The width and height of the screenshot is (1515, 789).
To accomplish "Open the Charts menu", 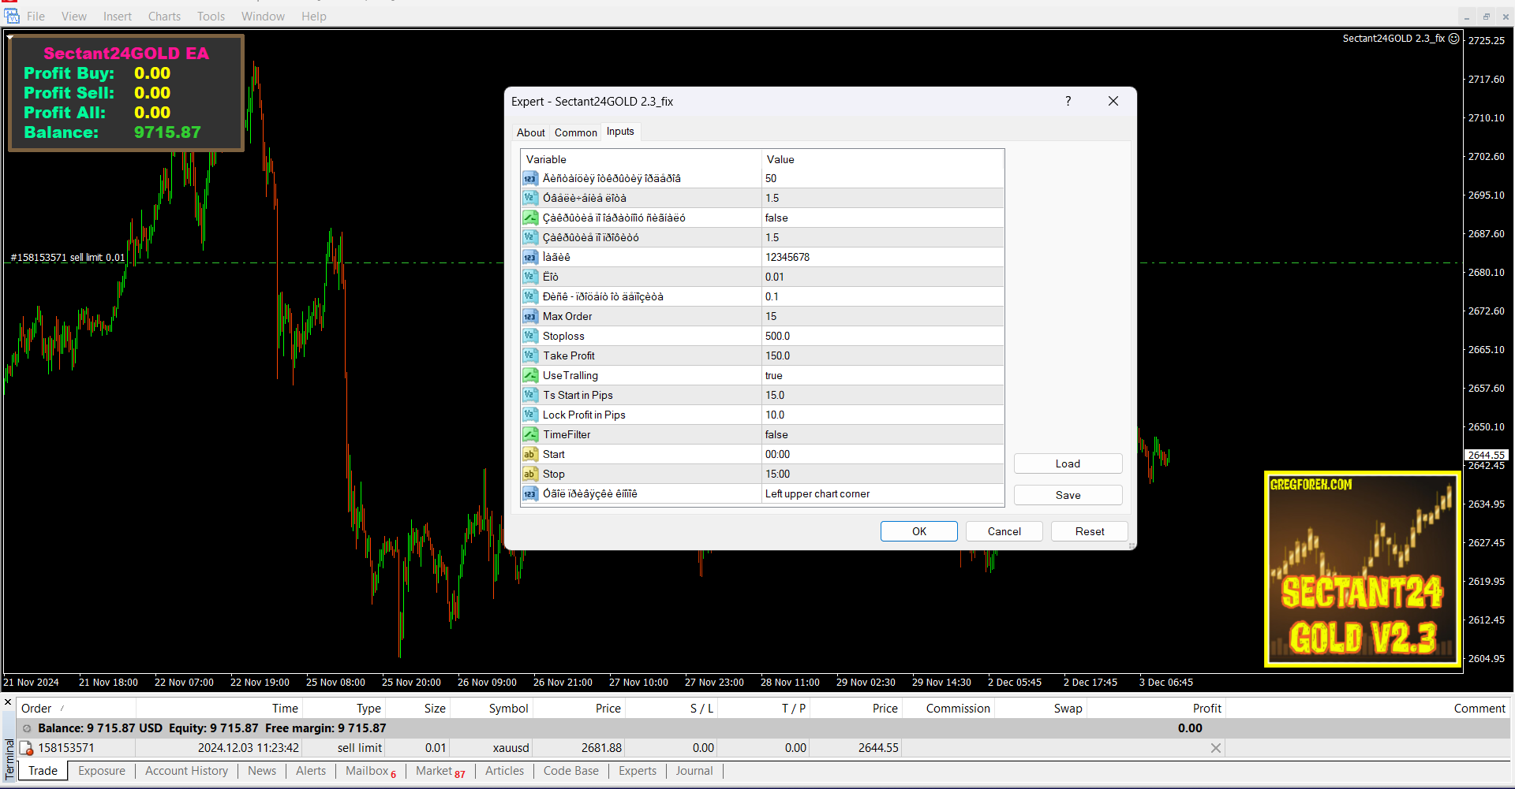I will coord(164,16).
